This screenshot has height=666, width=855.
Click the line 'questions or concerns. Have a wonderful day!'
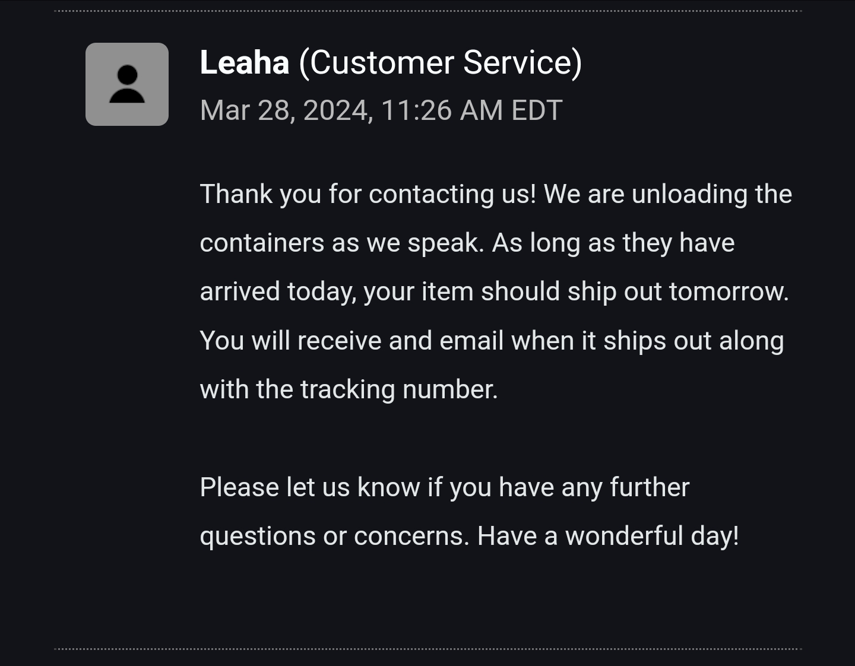pyautogui.click(x=469, y=537)
